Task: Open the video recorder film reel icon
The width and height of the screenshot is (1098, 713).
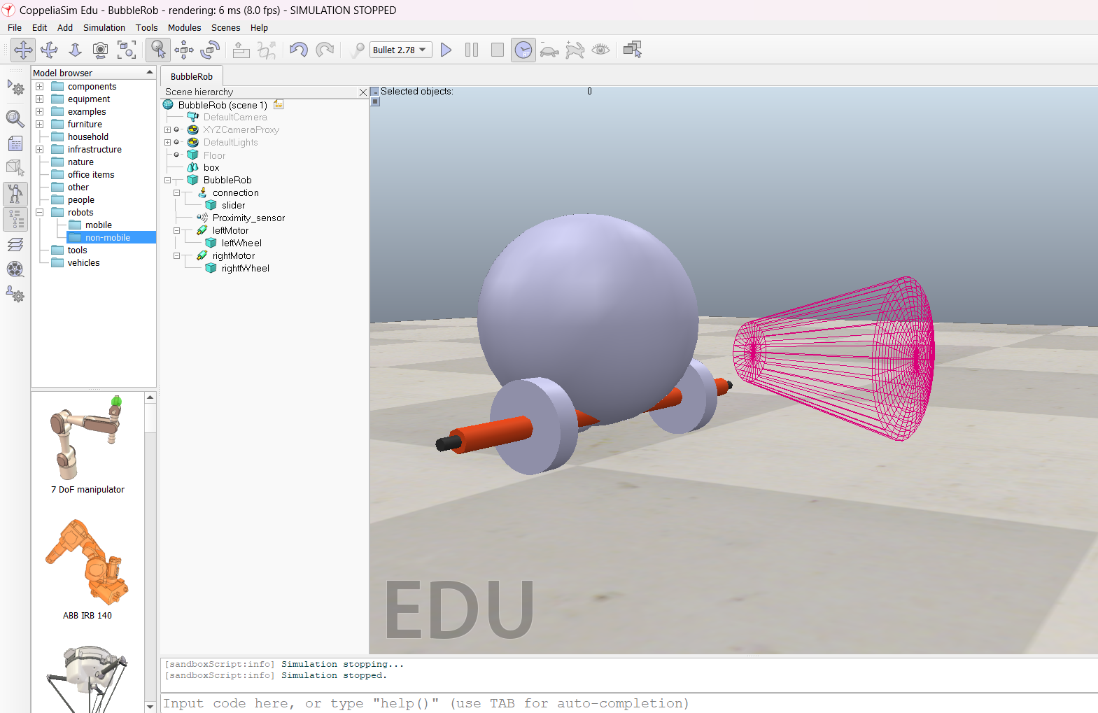Action: tap(15, 269)
